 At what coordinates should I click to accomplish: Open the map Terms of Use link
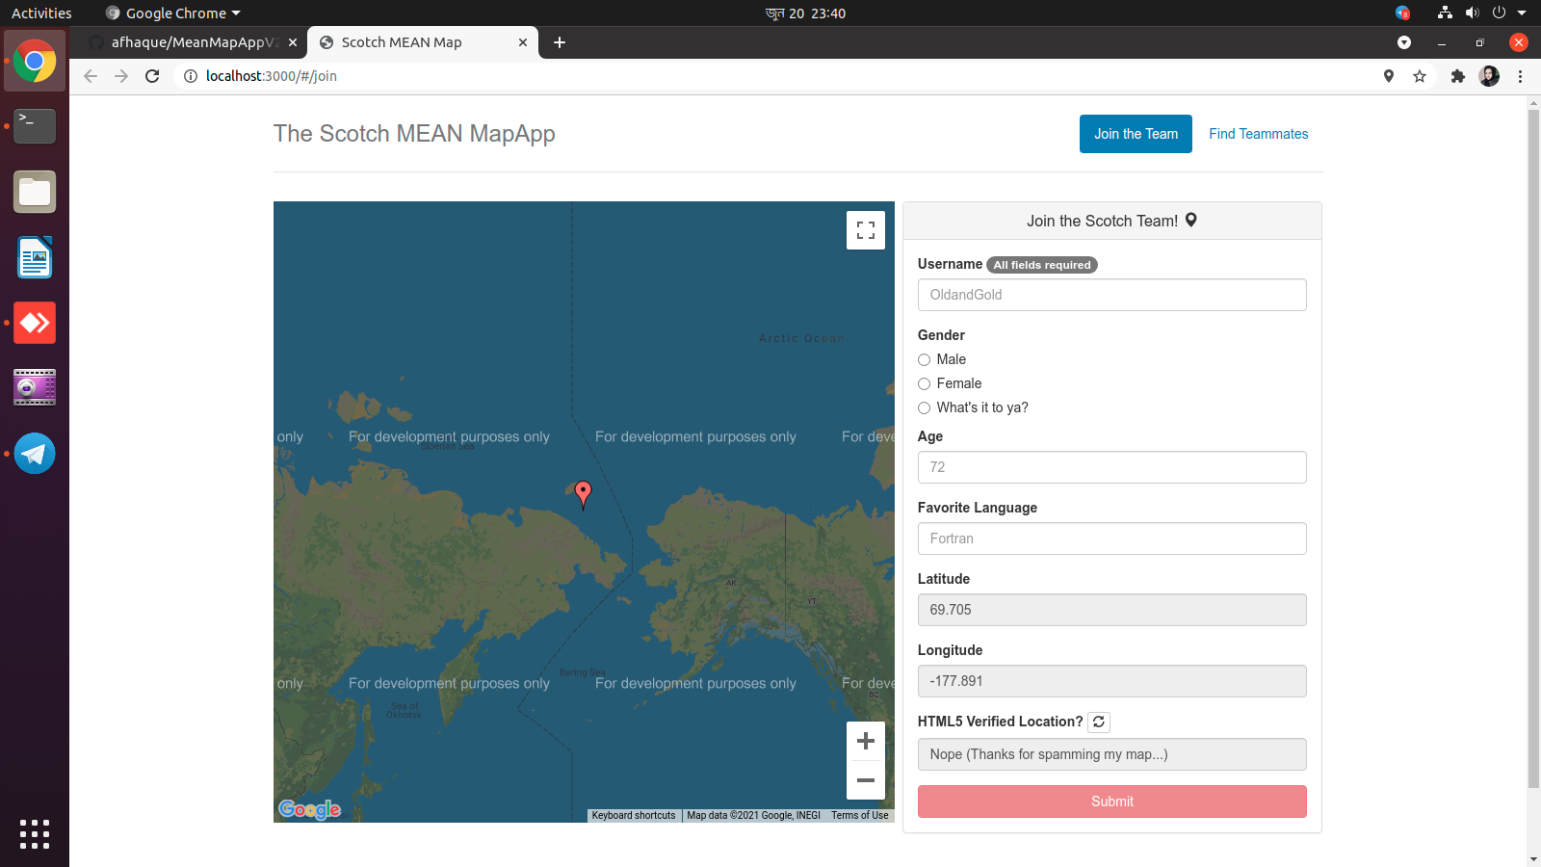coord(860,815)
